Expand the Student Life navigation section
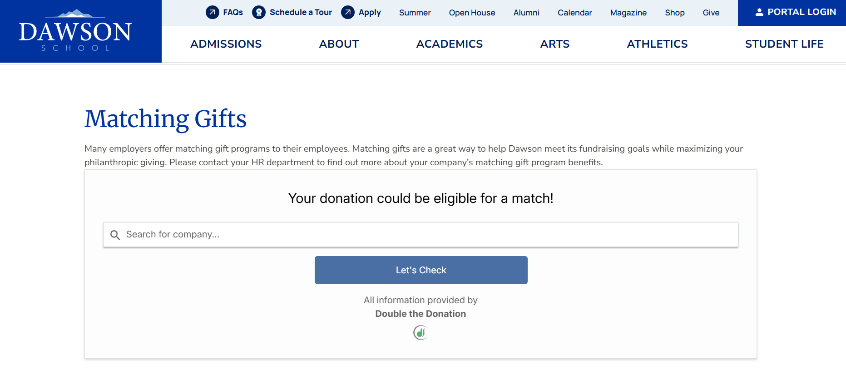The height and width of the screenshot is (370, 846). [x=784, y=44]
